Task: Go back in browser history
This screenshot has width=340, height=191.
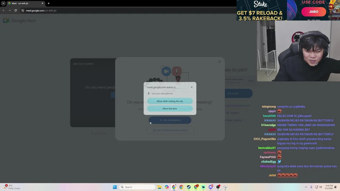Action: point(3,11)
